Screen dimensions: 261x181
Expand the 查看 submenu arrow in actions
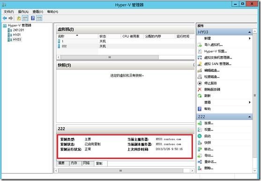click(x=249, y=102)
